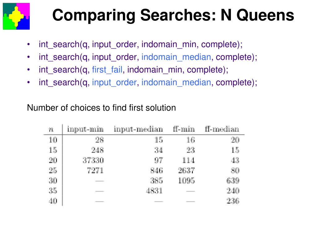This screenshot has width=317, height=238.
Task: Select the first int_search indomain_min bullet line
Action: (x=141, y=44)
